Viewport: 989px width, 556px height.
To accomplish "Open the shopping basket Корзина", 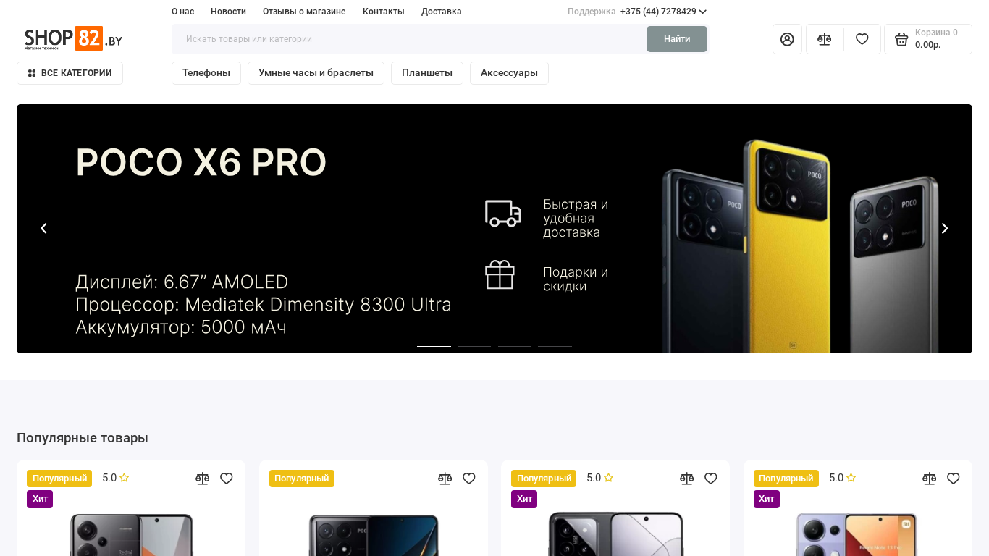I will 928,39.
